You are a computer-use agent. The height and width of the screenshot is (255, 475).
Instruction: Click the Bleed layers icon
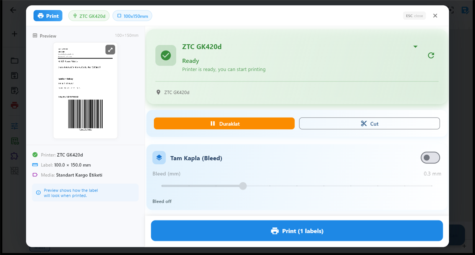[159, 158]
